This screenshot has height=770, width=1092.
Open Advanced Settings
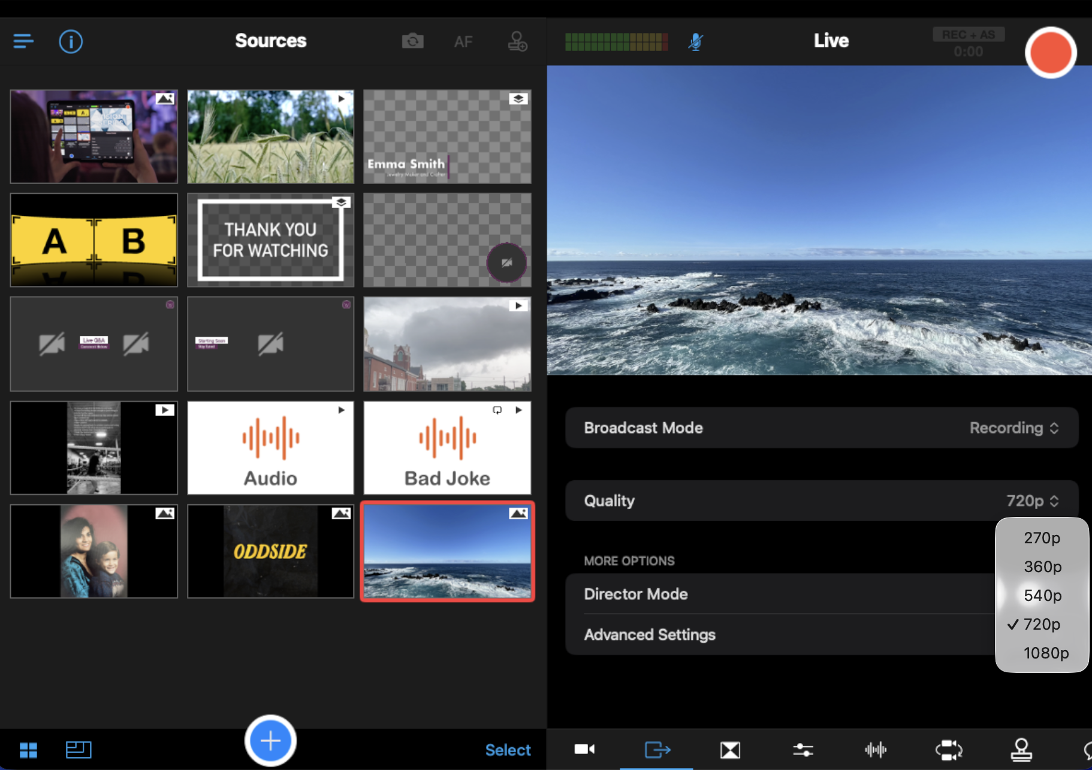[x=650, y=634]
